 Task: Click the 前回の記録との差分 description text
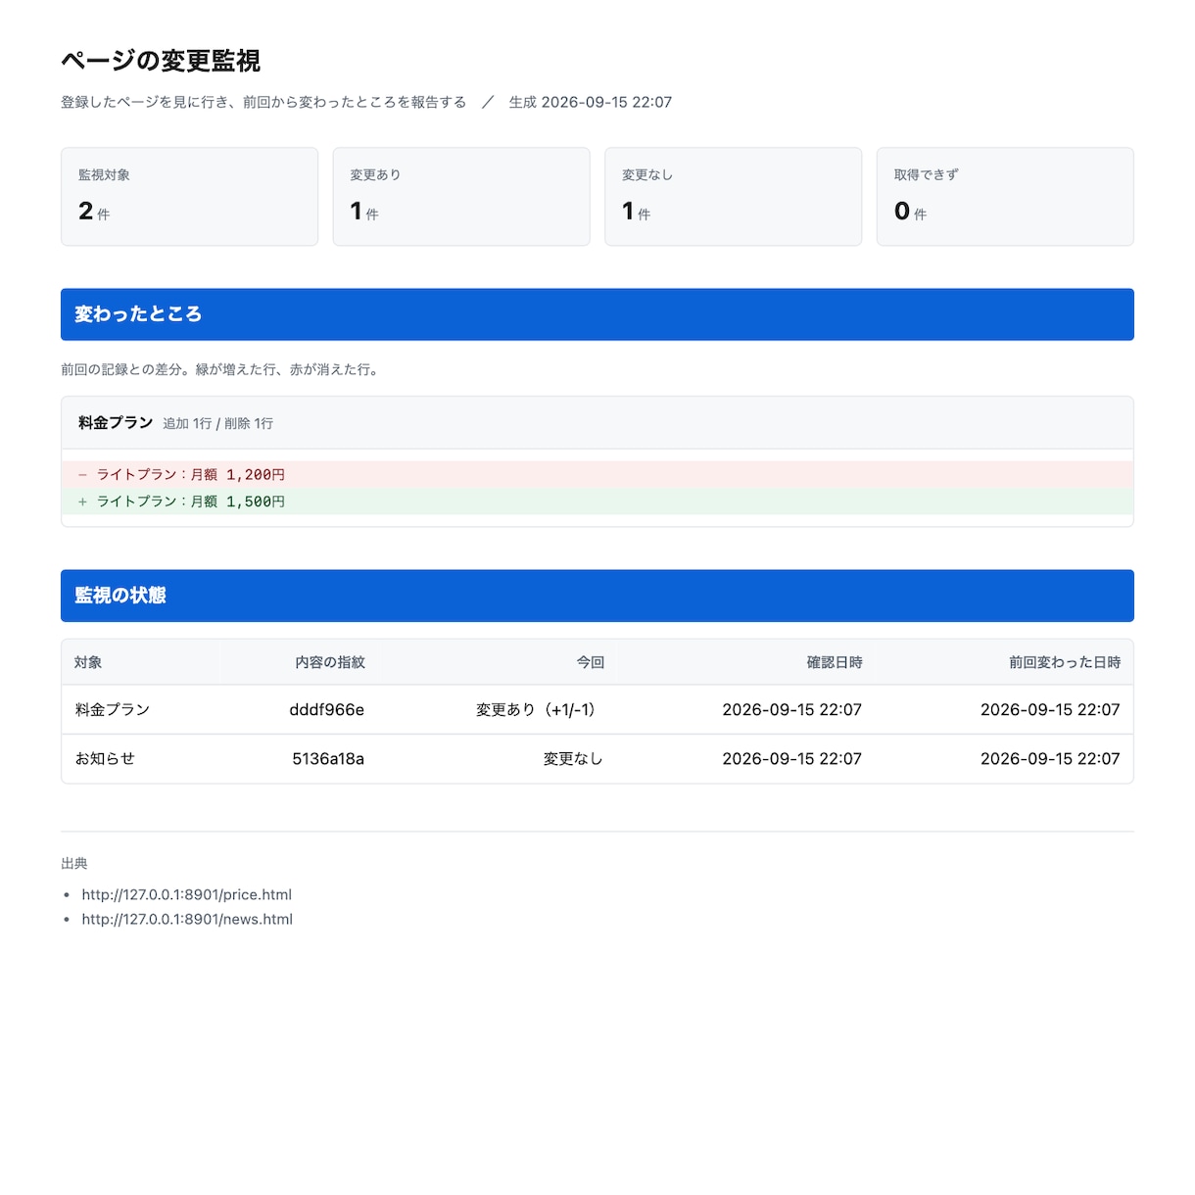pyautogui.click(x=221, y=369)
